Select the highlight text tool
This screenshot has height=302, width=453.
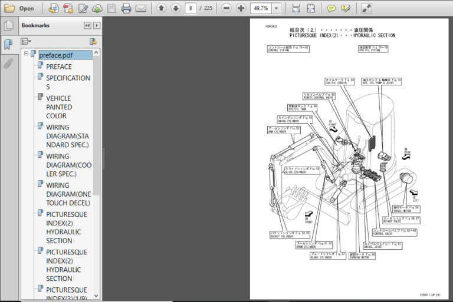[x=346, y=8]
